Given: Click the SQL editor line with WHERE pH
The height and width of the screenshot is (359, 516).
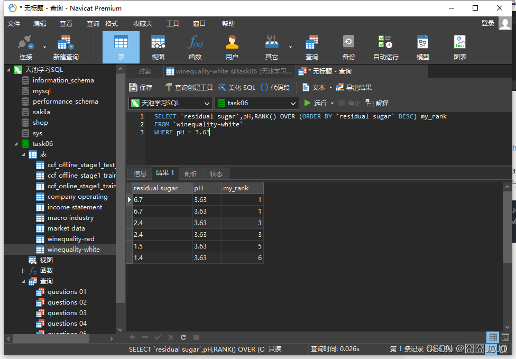Looking at the screenshot, I should (x=182, y=132).
